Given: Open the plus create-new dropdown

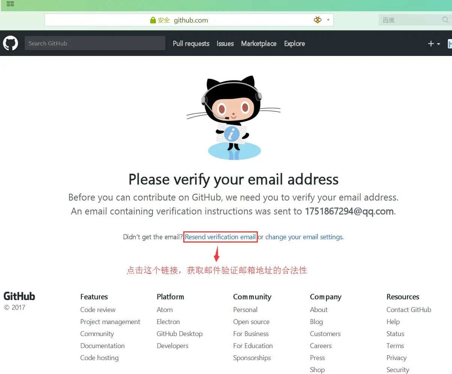Looking at the screenshot, I should [x=434, y=44].
